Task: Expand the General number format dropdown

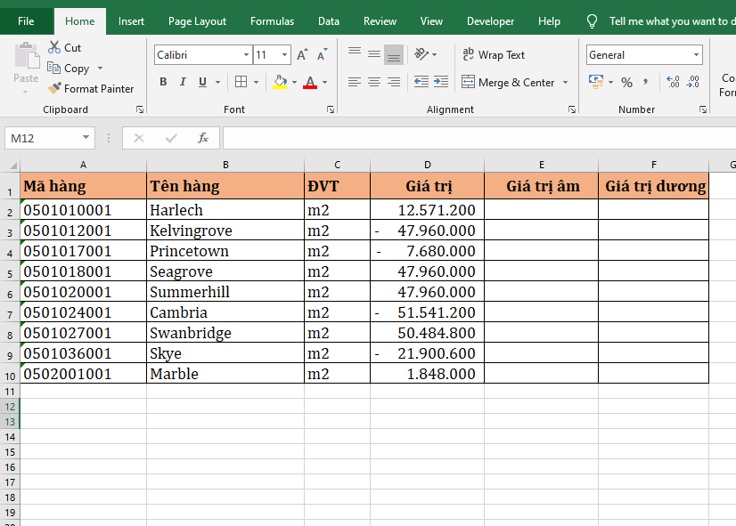Action: 696,55
